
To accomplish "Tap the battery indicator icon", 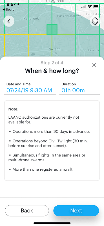I will pos(96,6).
